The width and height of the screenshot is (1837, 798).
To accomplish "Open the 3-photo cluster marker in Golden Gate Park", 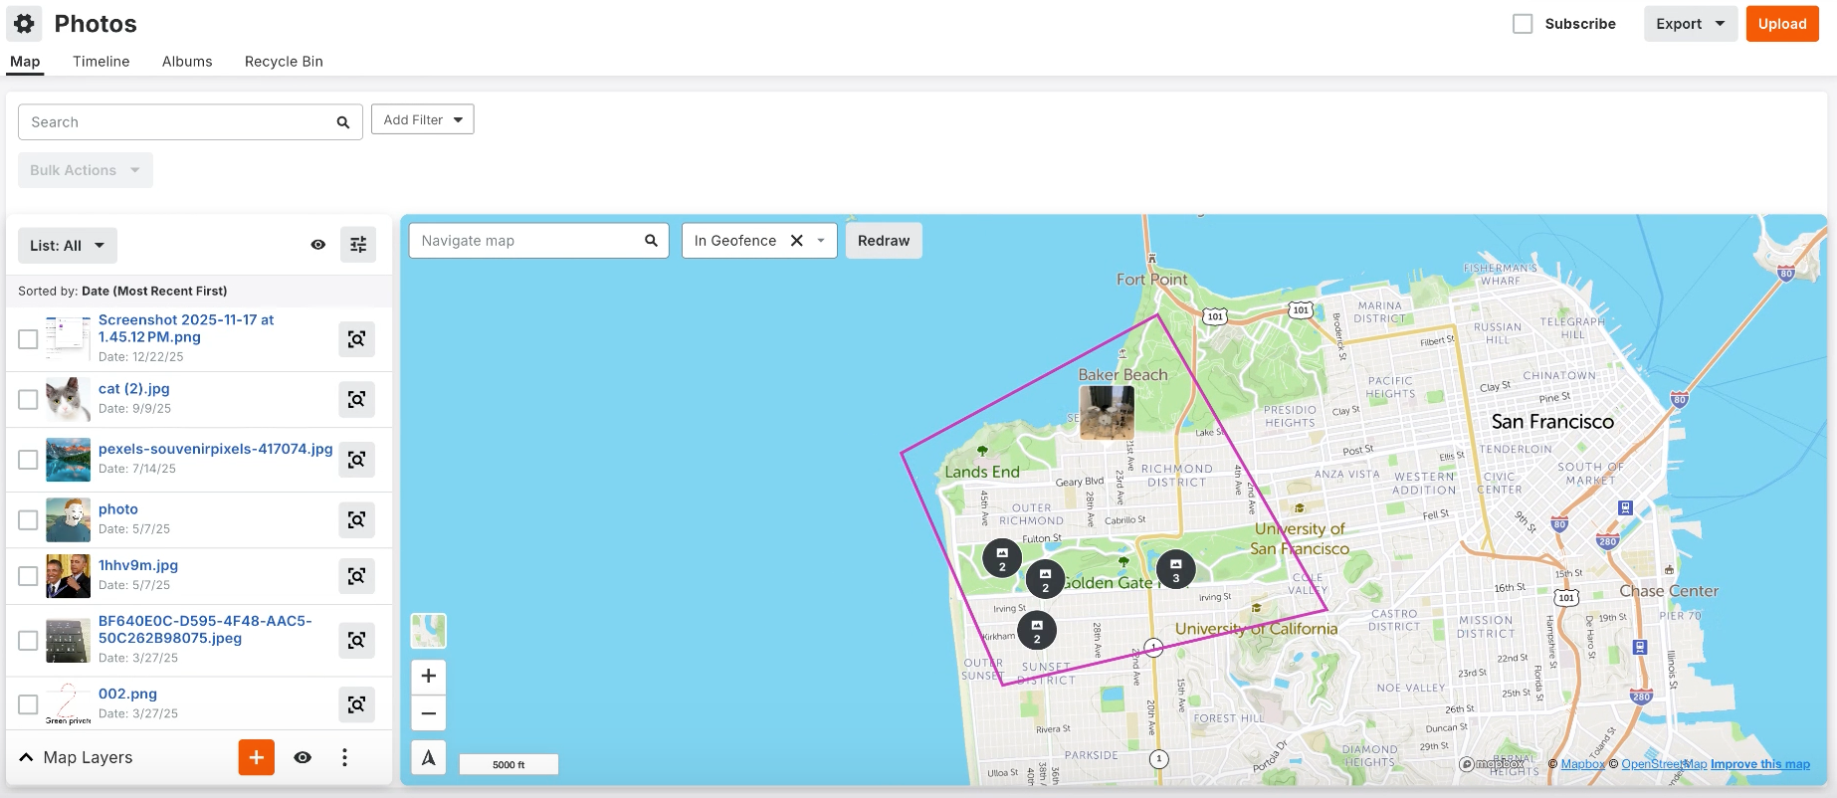I will pos(1176,569).
